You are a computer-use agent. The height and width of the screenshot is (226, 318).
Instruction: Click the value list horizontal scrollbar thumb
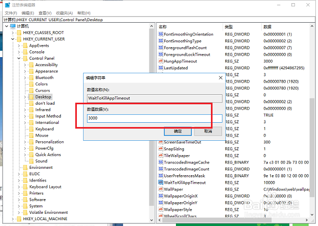pyautogui.click(x=217, y=220)
